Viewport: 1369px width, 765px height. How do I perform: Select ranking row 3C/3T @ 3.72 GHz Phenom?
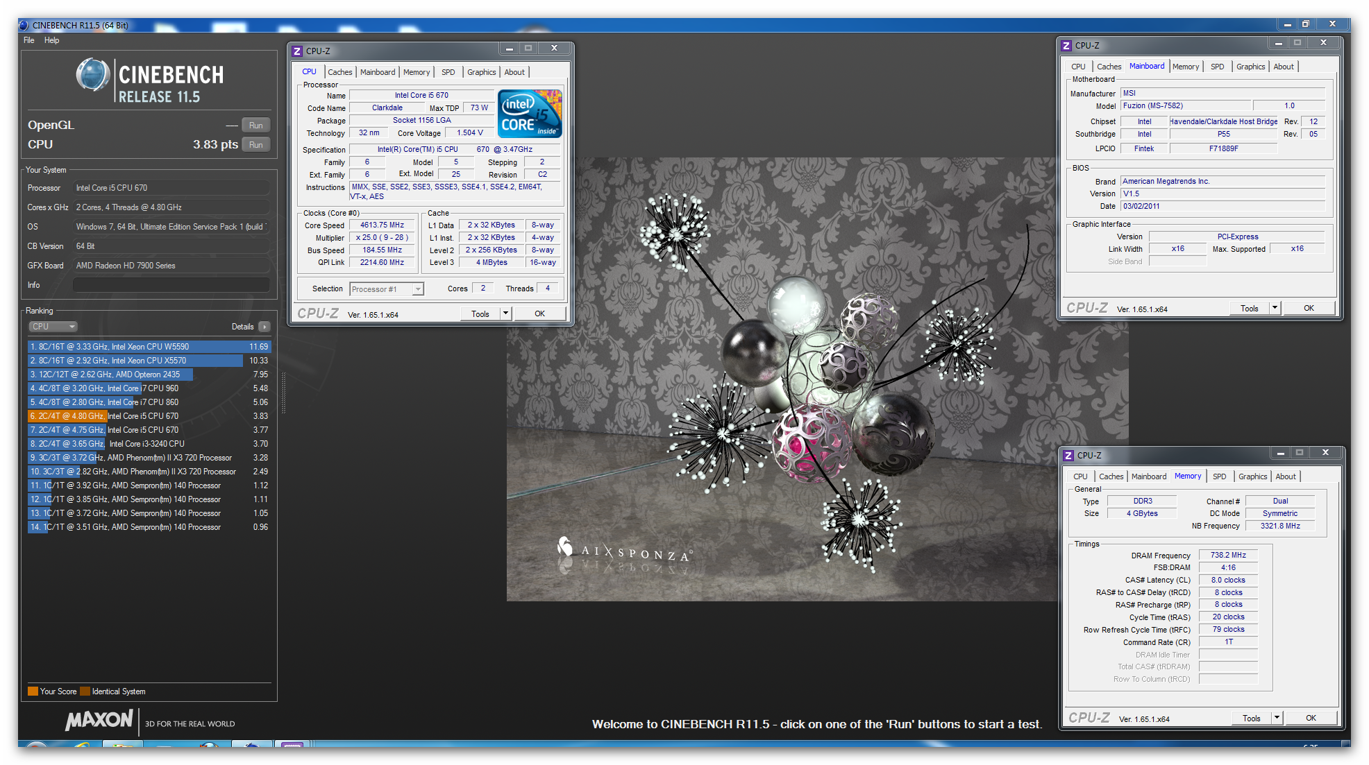pyautogui.click(x=149, y=458)
